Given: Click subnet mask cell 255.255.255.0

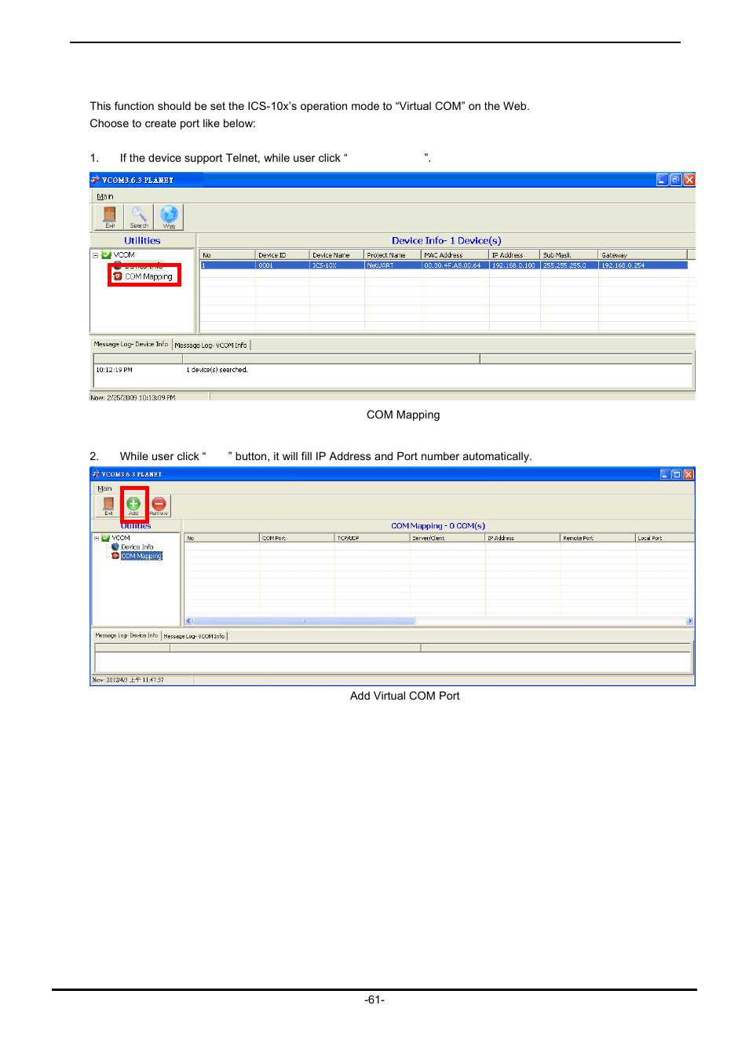Looking at the screenshot, I should coord(569,265).
